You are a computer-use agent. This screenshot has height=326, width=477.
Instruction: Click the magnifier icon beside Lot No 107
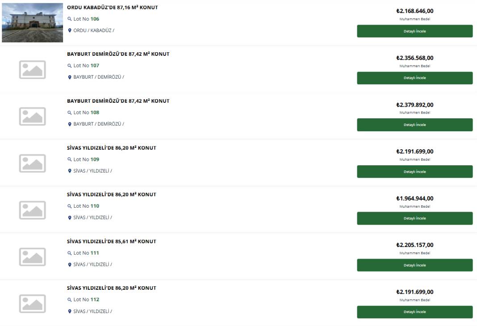(x=69, y=66)
